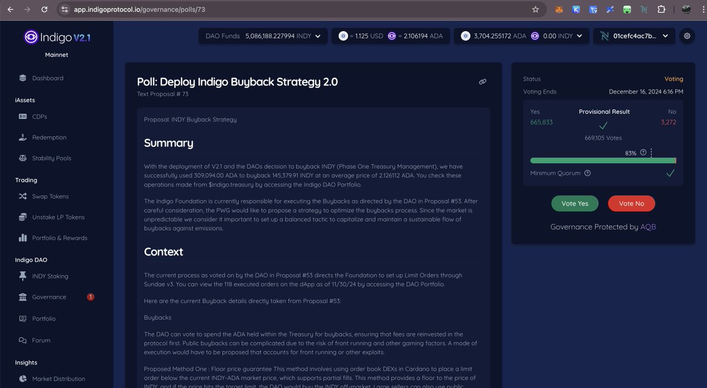This screenshot has width=707, height=388.
Task: Open the MetaMask fox extension
Action: pos(559,9)
